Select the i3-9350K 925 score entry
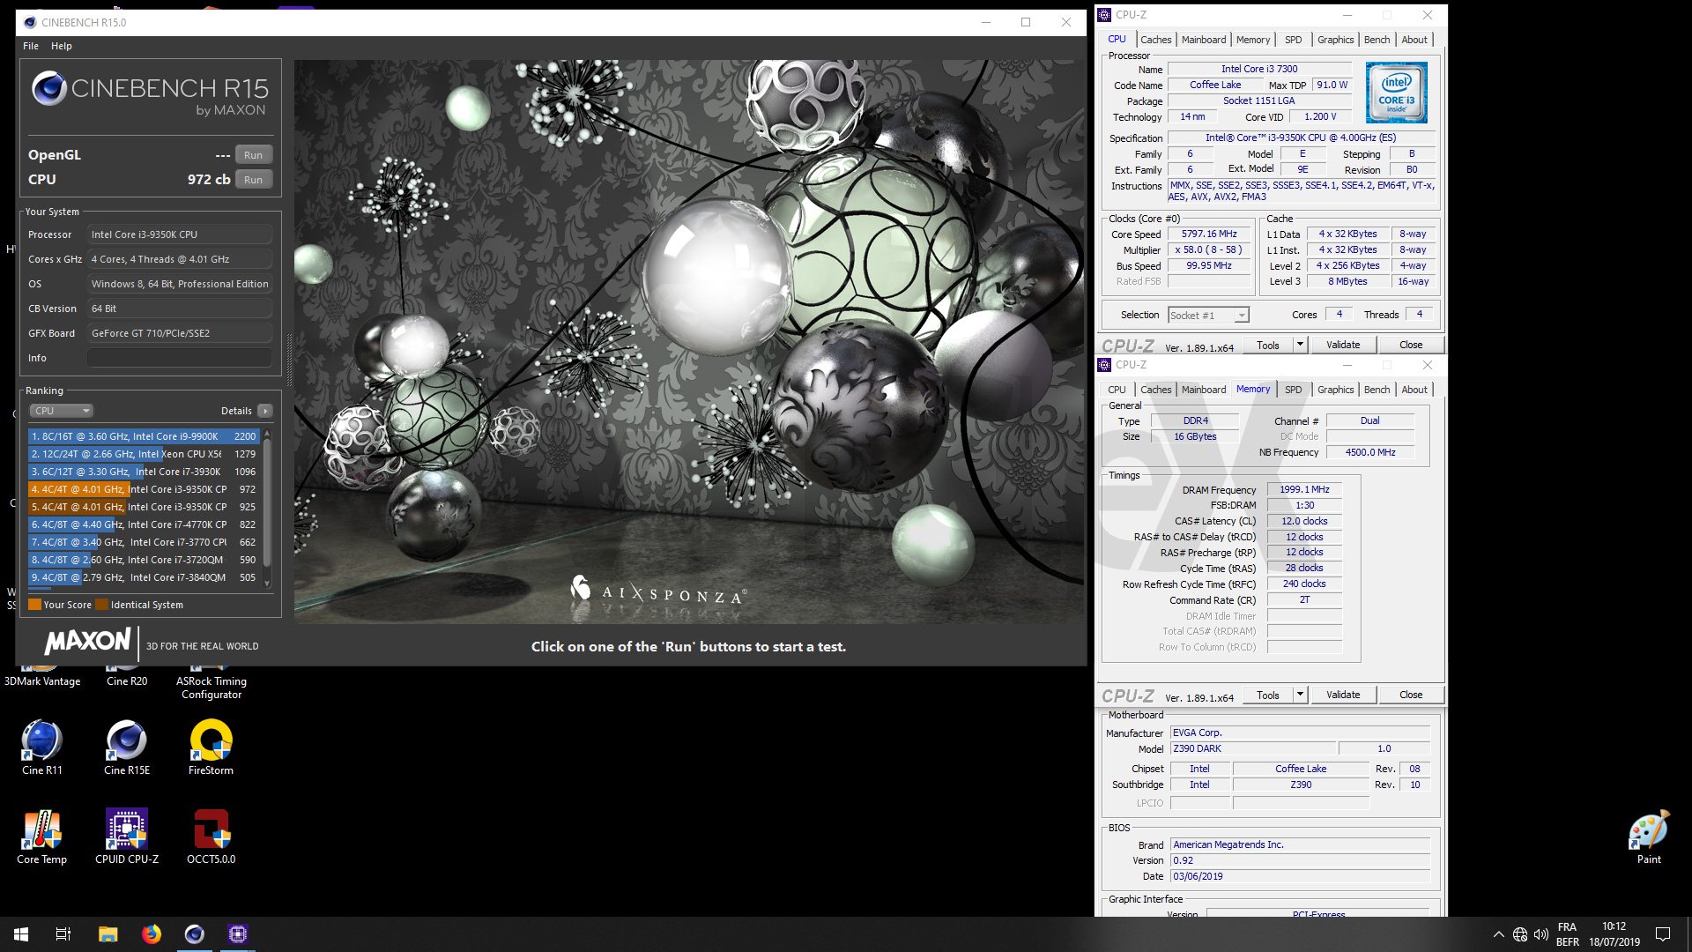This screenshot has height=952, width=1692. 144,507
